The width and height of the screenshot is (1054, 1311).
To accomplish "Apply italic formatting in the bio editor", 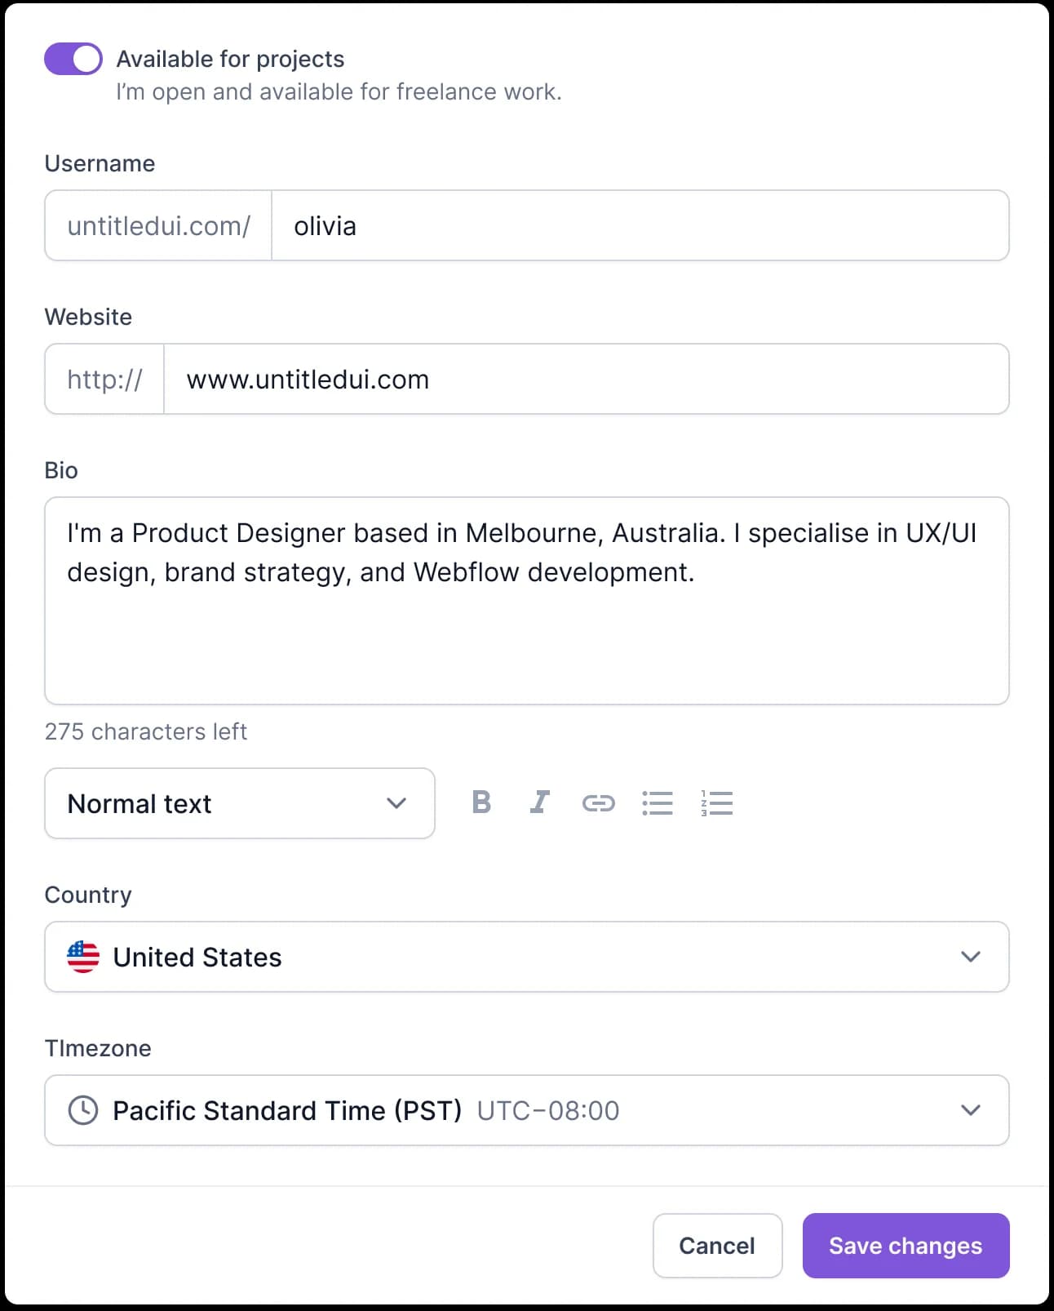I will click(x=539, y=803).
